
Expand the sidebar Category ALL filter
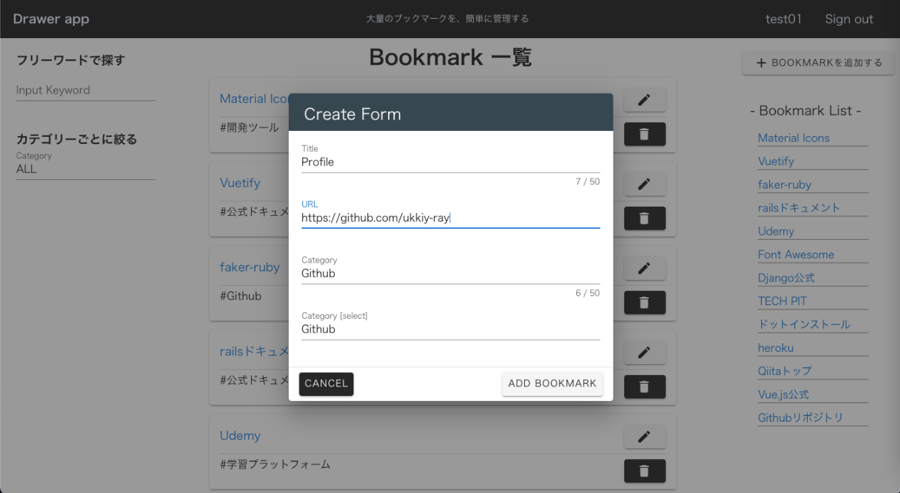(x=85, y=169)
